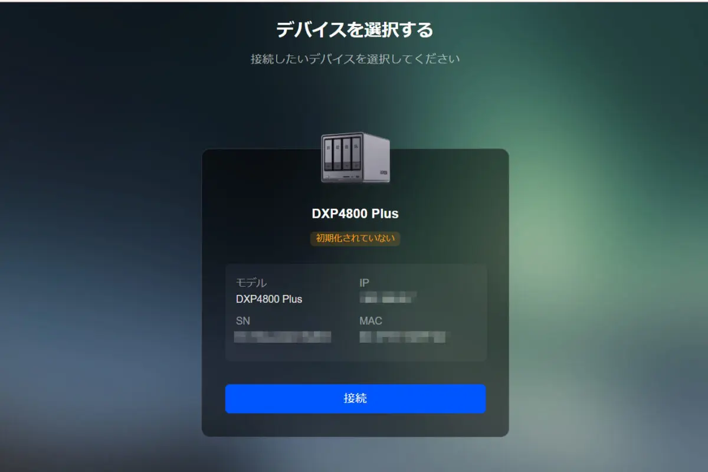Click the 初期化されていない status badge
708x472 pixels.
355,238
